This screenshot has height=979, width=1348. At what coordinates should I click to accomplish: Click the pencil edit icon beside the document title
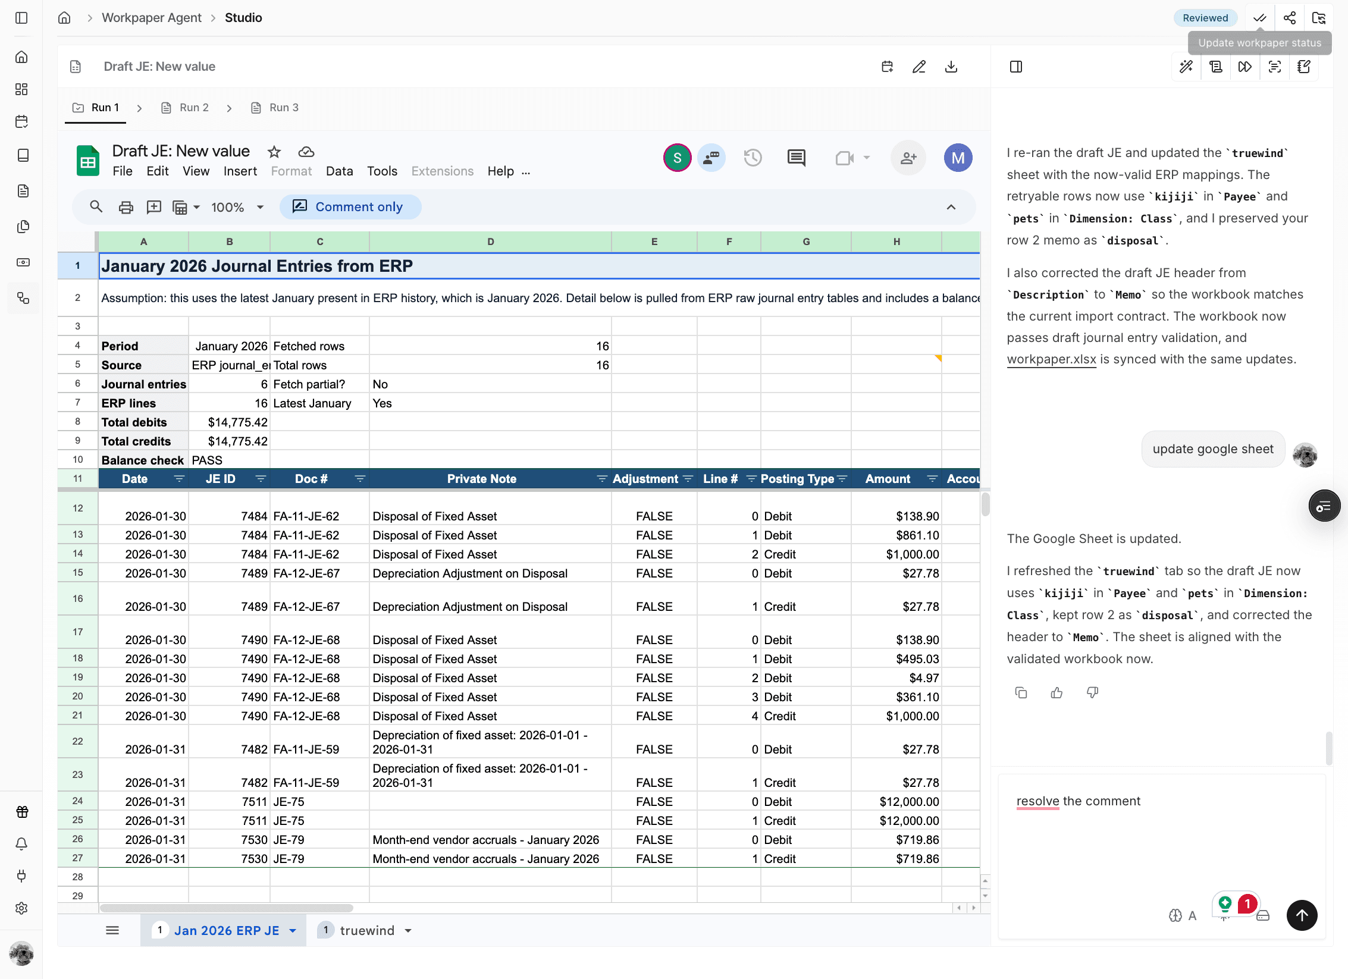coord(919,67)
